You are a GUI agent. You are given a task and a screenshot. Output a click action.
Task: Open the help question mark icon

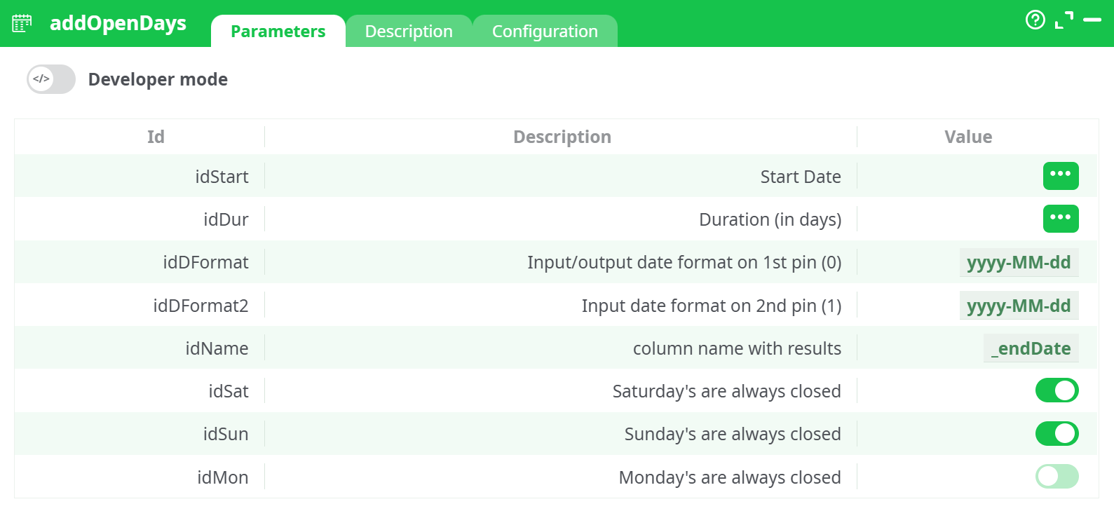point(1035,20)
